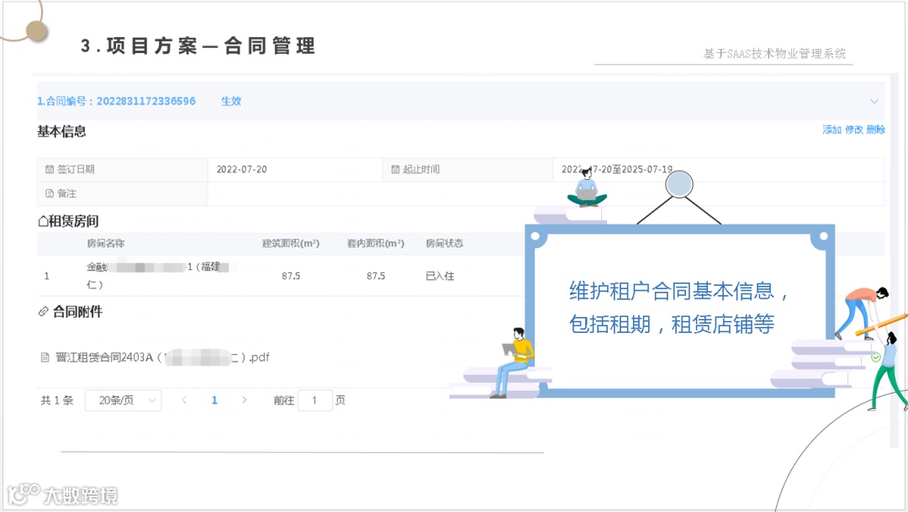Click the 共 1 条 total count text

click(57, 400)
